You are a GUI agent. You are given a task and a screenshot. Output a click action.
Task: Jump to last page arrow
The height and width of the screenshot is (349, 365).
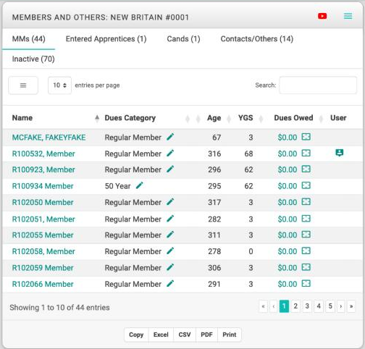[351, 306]
